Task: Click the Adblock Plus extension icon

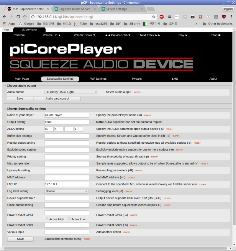Action: click(x=162, y=17)
